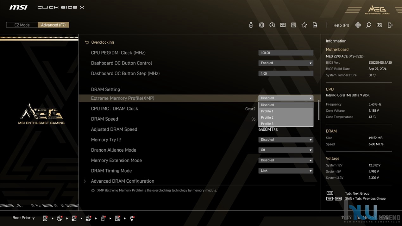402x226 pixels.
Task: Open the hardware monitor gauge icon
Action: (272, 25)
